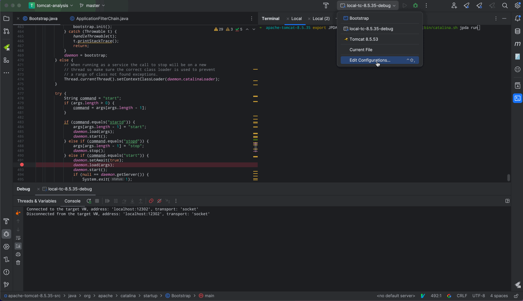Toggle soft-wrap in debug console

[x=18, y=238]
